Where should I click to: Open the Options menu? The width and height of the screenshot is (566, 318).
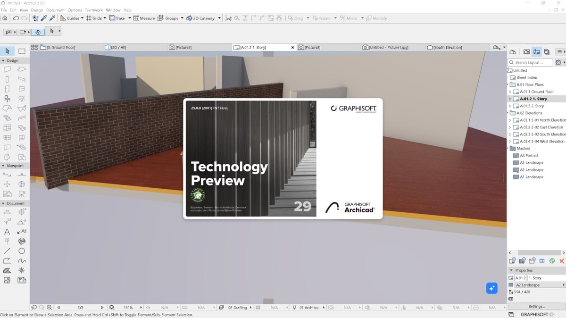[x=75, y=10]
